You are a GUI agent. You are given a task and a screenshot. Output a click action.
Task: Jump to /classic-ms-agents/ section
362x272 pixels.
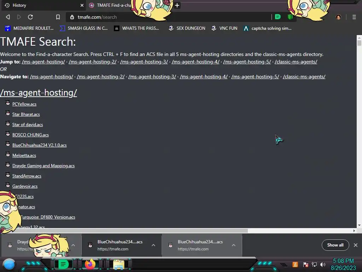click(296, 62)
